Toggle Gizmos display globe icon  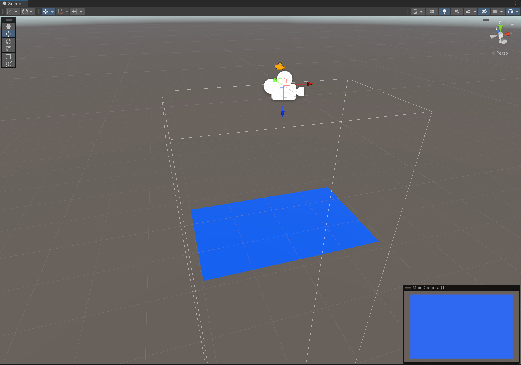pyautogui.click(x=510, y=12)
